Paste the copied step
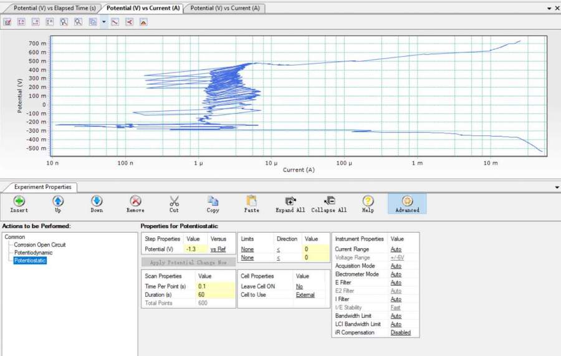Viewport: 561px width, 356px height. pos(251,201)
